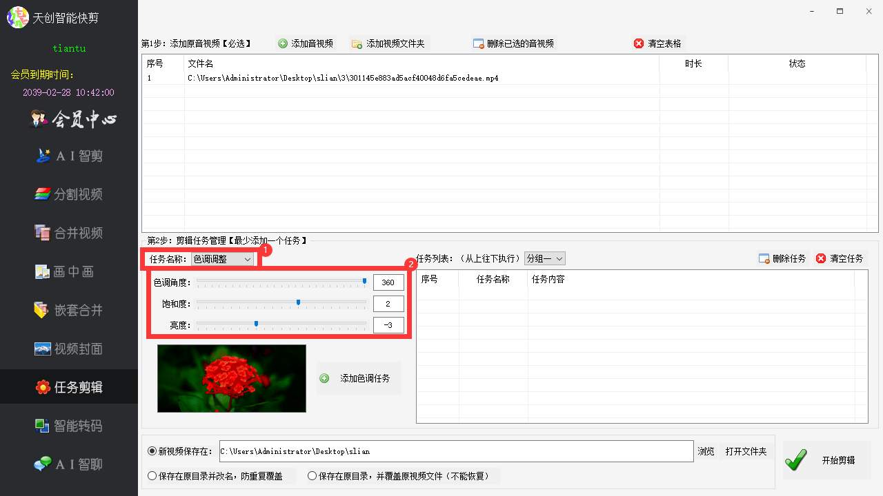
Task: Click the 浏览 browse button
Action: 706,451
